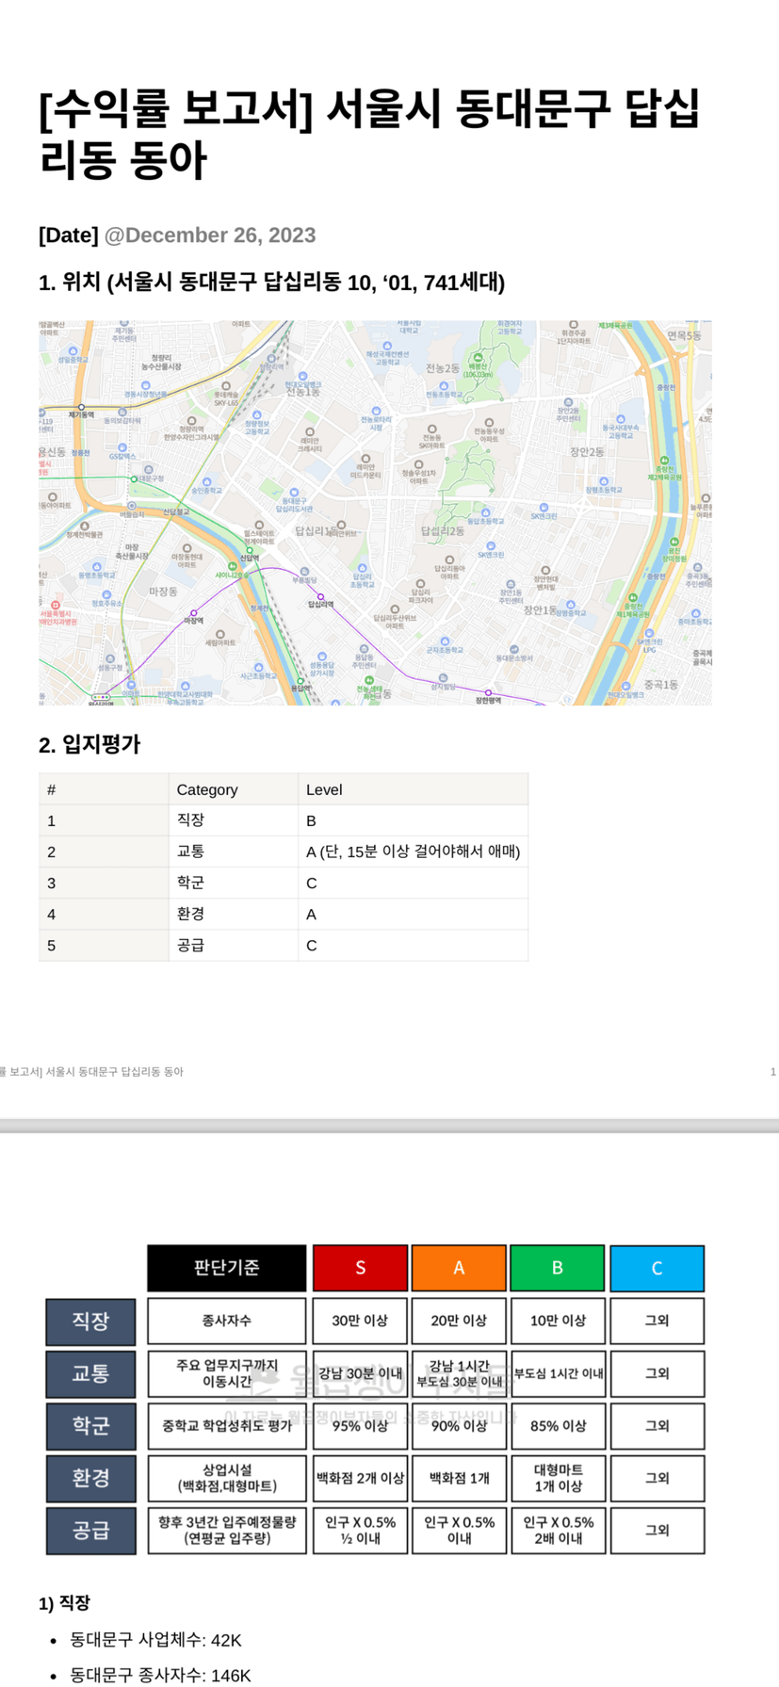Click the report title '[수익률 보고서] 서울시 동대문구 답십리동 동아'
This screenshot has width=779, height=1687.
tap(369, 134)
